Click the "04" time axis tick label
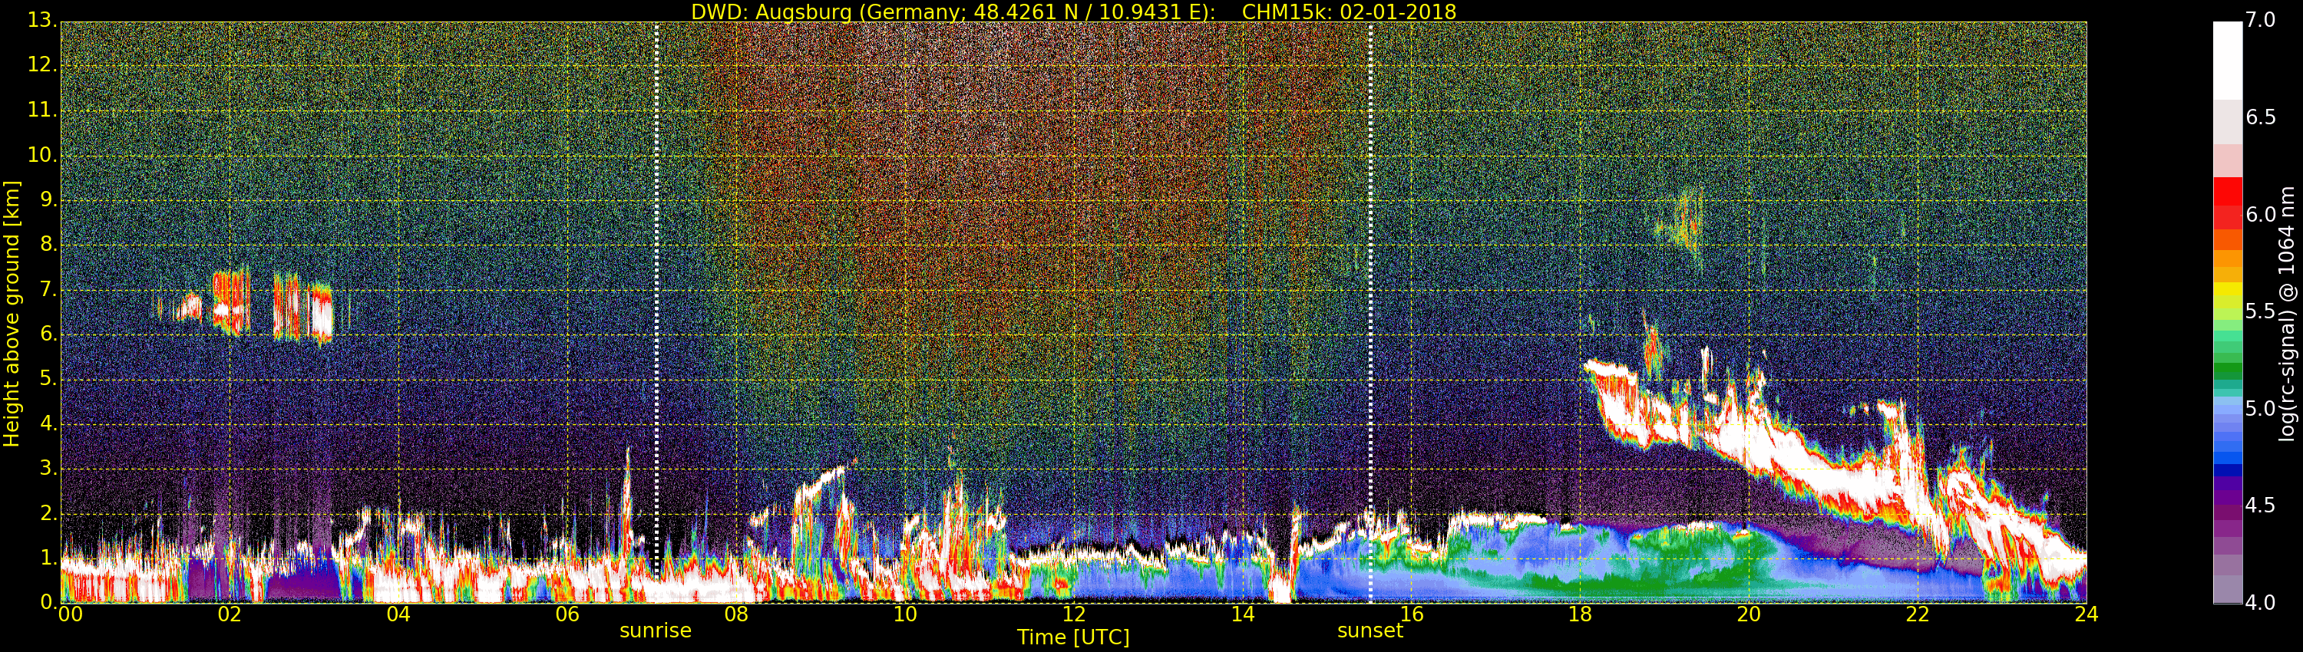This screenshot has width=2303, height=652. click(x=398, y=614)
